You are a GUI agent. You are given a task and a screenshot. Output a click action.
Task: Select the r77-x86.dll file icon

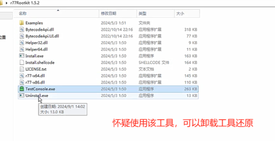coord(22,82)
